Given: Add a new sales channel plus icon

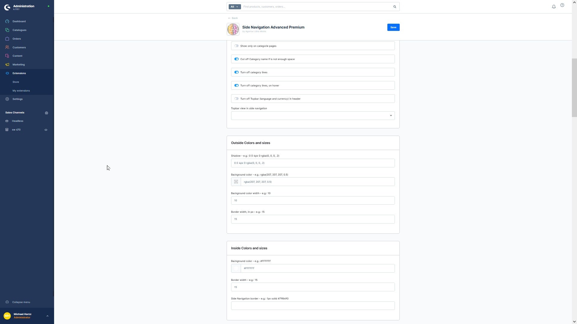Looking at the screenshot, I should coord(46,113).
